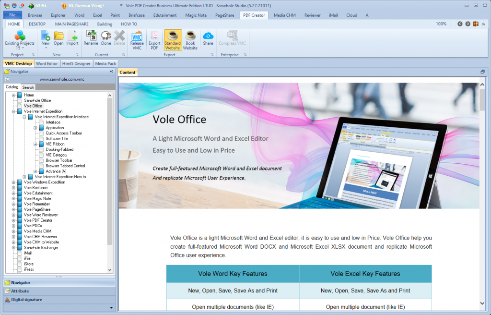Expand the Vole PDF Creator node
The width and height of the screenshot is (491, 315).
point(13,220)
